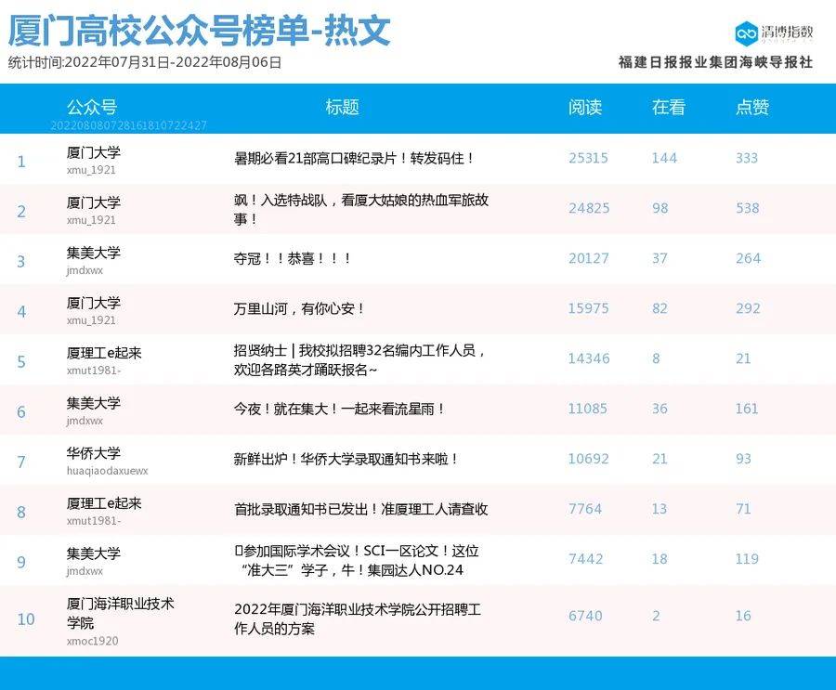Click the 福建日报报业集团海峡导报社 credit text
Image resolution: width=836 pixels, height=690 pixels.
pyautogui.click(x=715, y=62)
